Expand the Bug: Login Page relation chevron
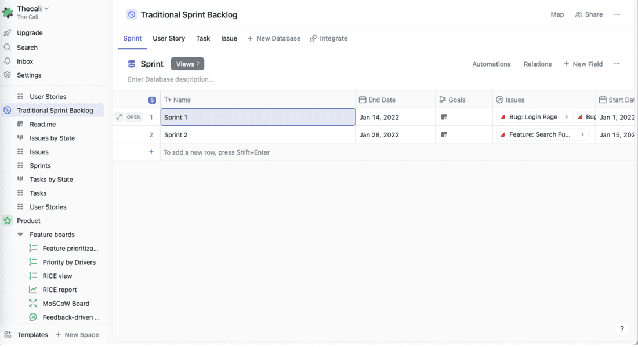 [x=566, y=116]
